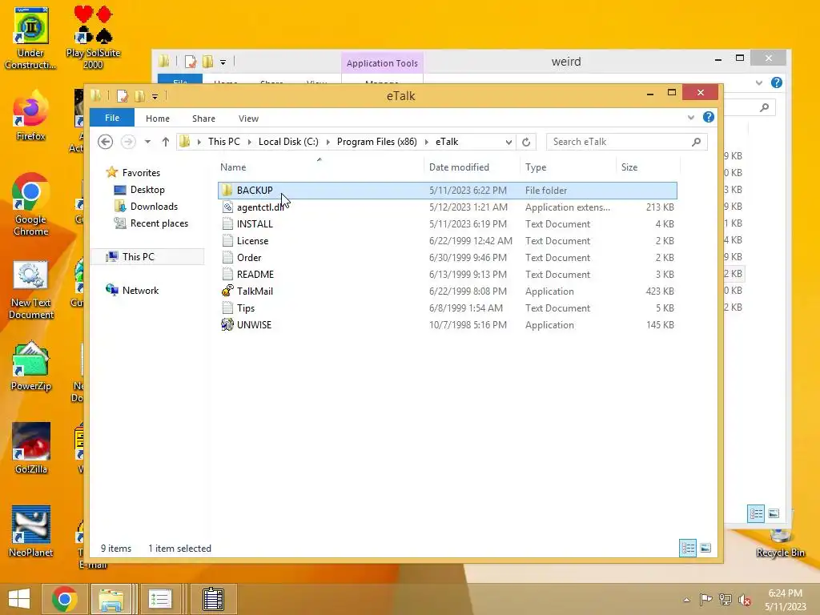Open New Text Document on desktop

coord(30,290)
